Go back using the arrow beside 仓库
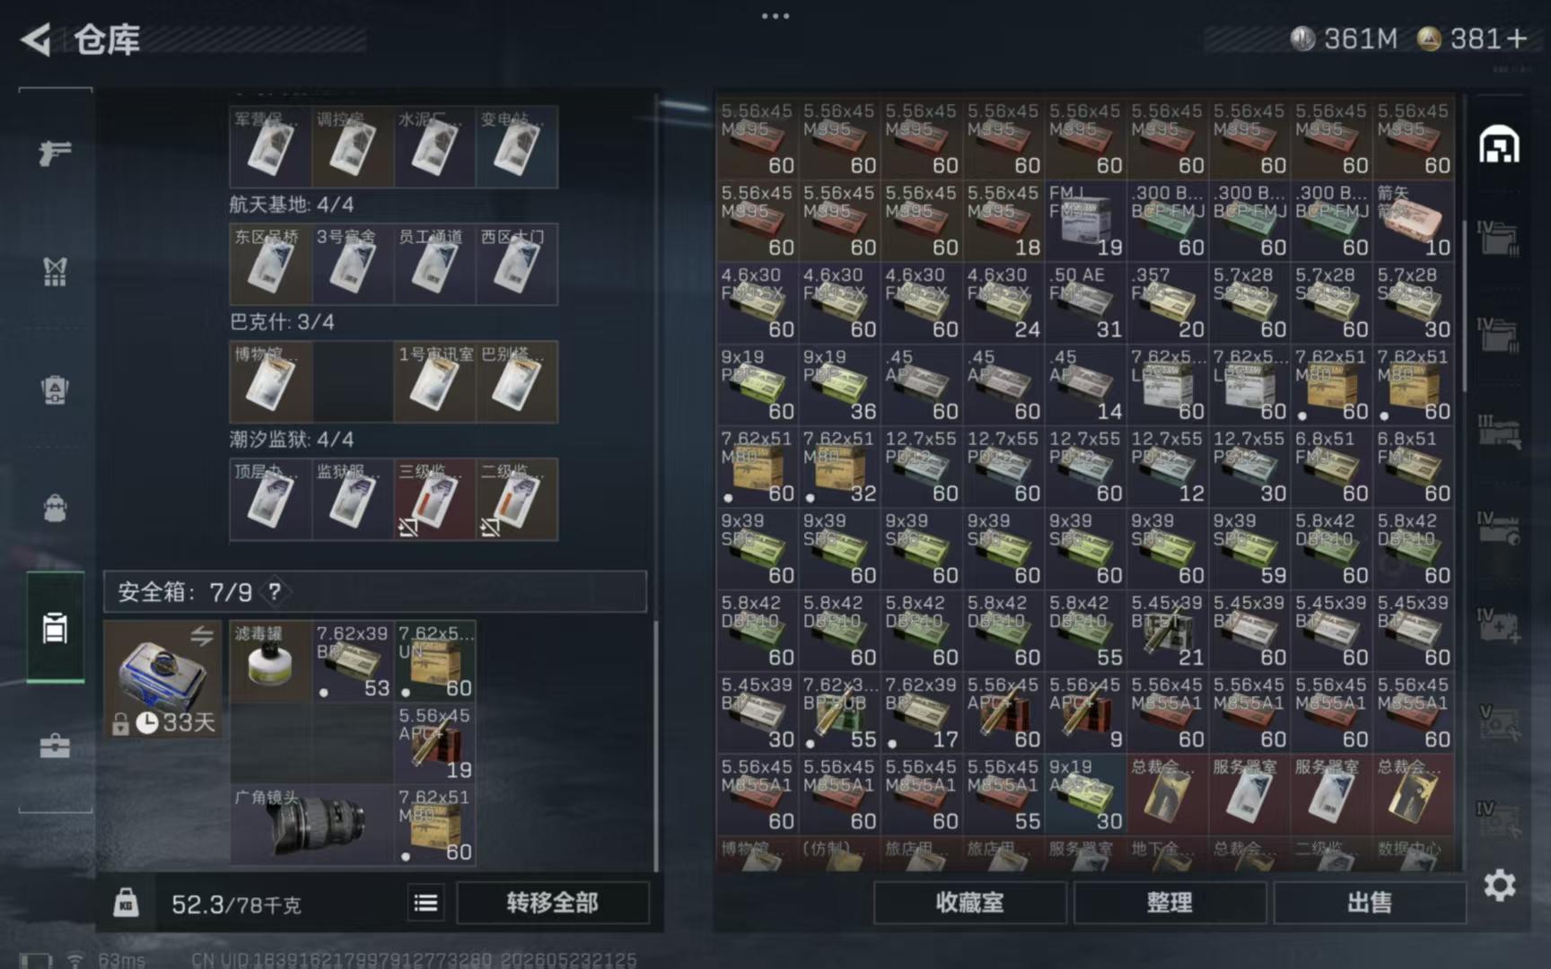The width and height of the screenshot is (1551, 969). pos(36,39)
